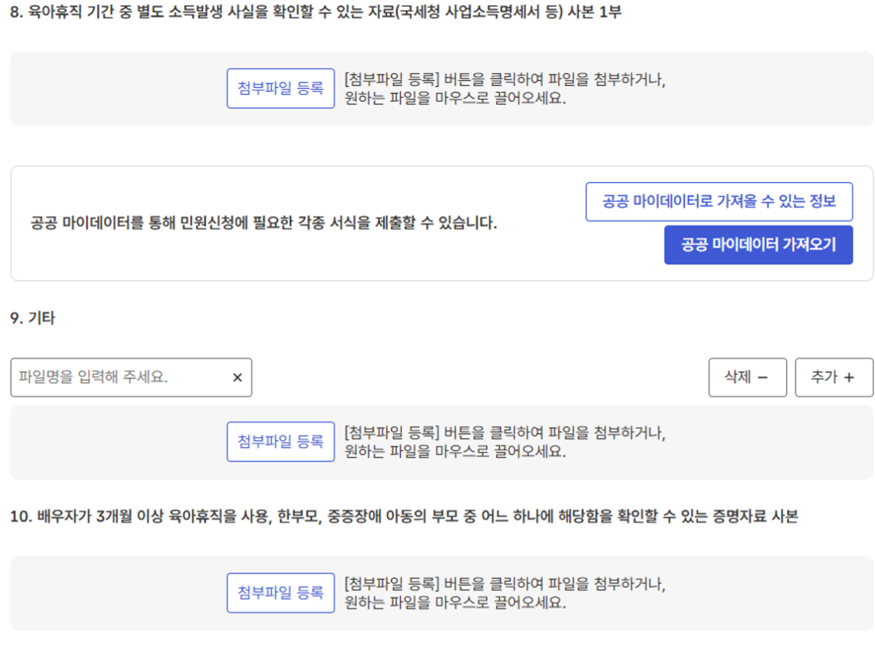The height and width of the screenshot is (649, 875).
Task: Select the 9. 기타 heading
Action: [x=33, y=318]
